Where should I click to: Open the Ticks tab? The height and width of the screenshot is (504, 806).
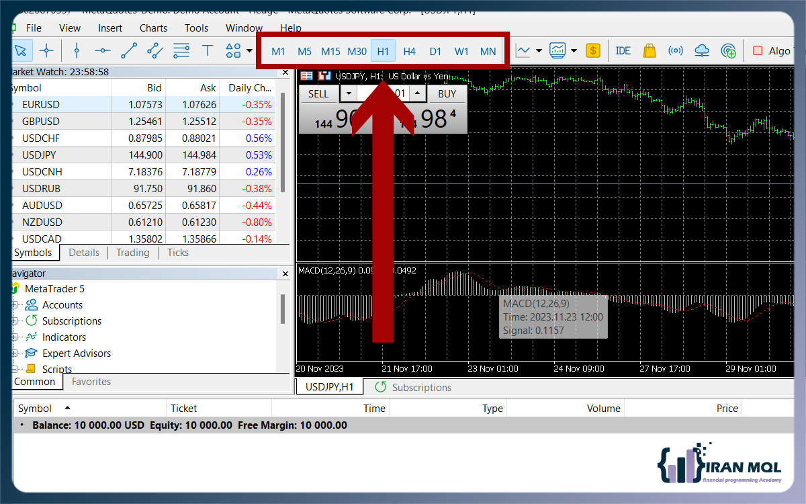178,253
